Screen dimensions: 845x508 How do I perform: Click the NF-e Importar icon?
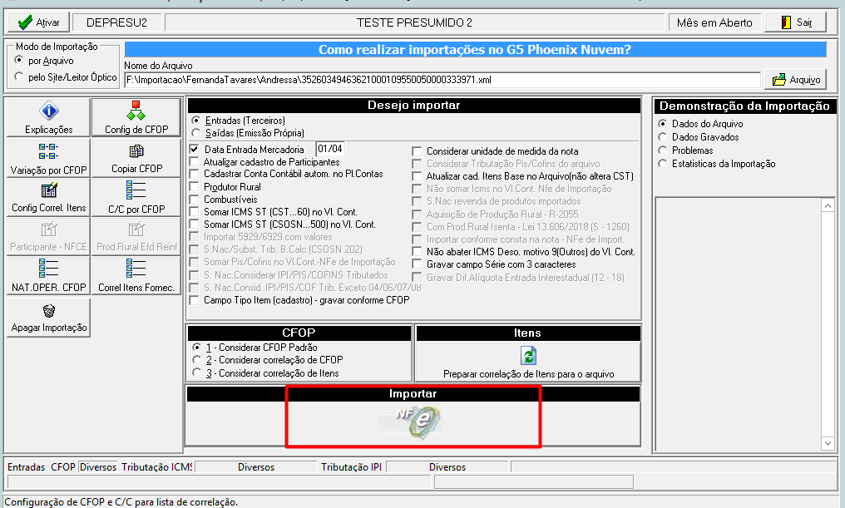point(413,422)
